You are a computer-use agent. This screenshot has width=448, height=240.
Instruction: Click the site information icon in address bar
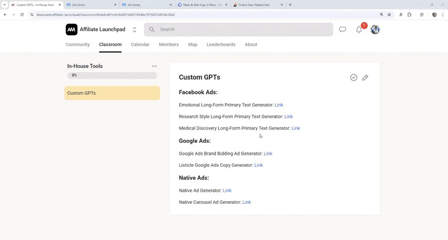click(x=31, y=14)
